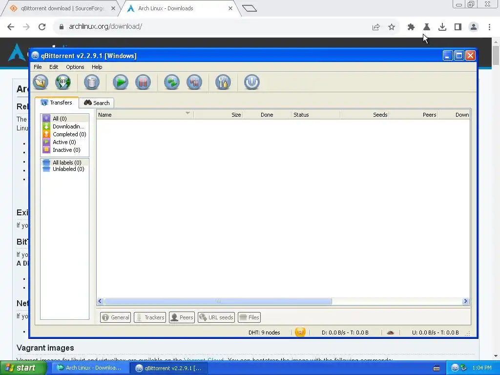Open the Edit menu in qBittorrent
Image resolution: width=500 pixels, height=375 pixels.
pyautogui.click(x=54, y=67)
